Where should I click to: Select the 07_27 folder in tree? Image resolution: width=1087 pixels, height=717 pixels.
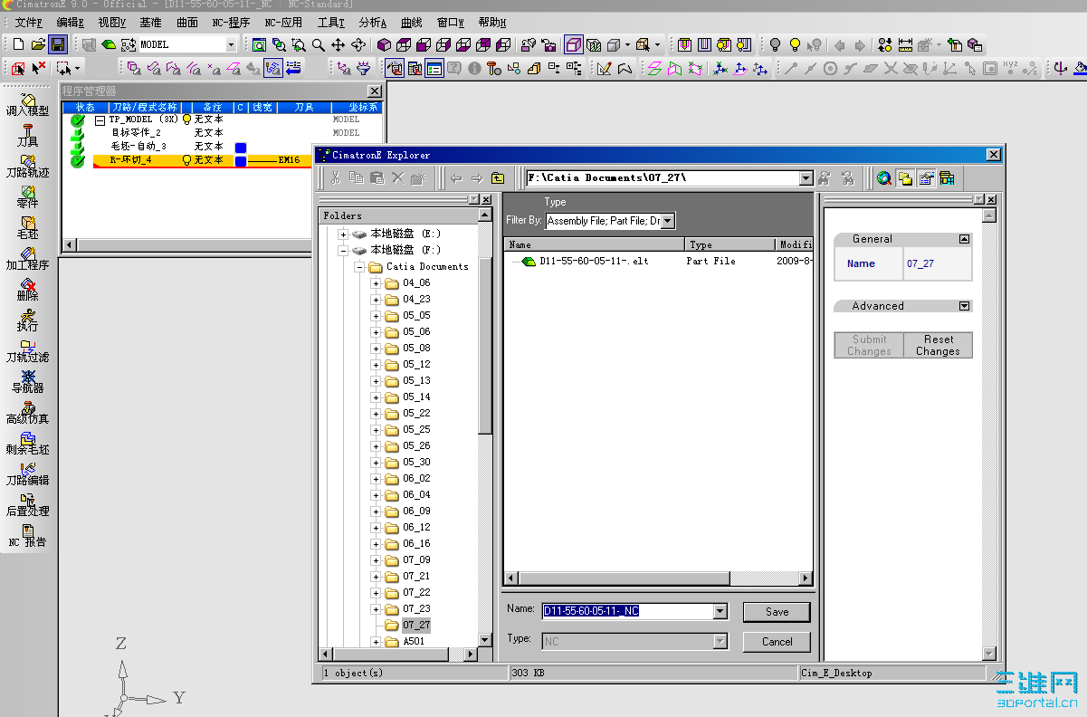coord(416,625)
